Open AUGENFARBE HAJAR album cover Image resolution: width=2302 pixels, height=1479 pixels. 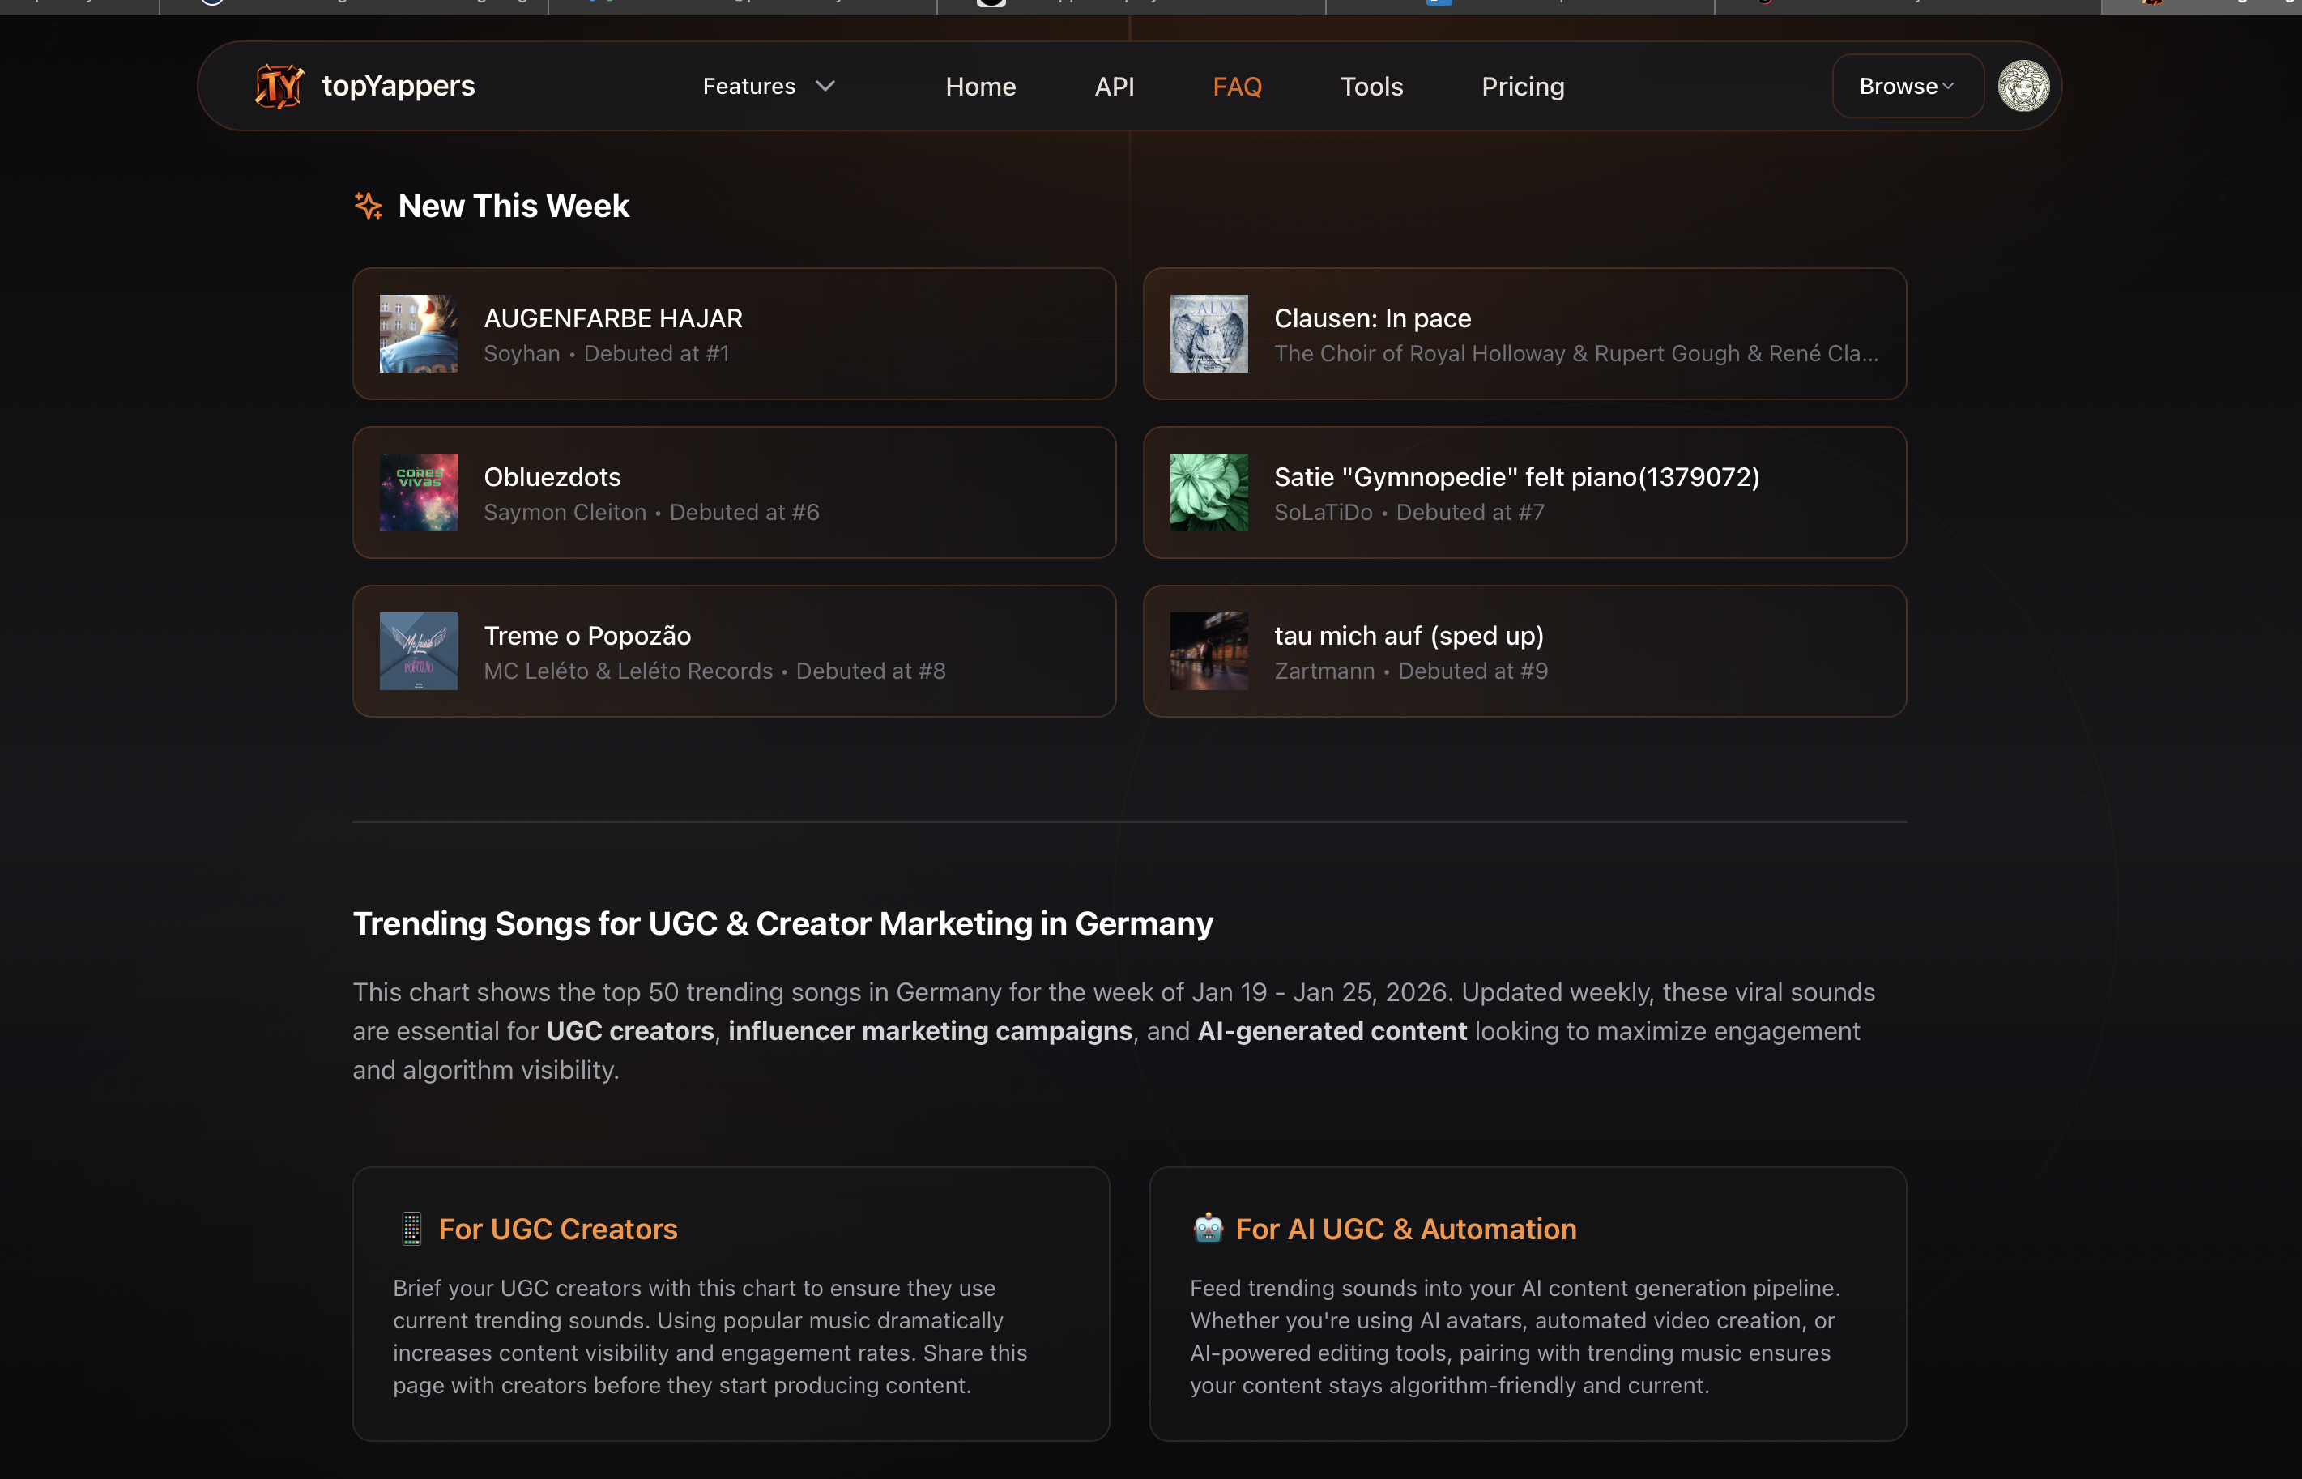(419, 333)
